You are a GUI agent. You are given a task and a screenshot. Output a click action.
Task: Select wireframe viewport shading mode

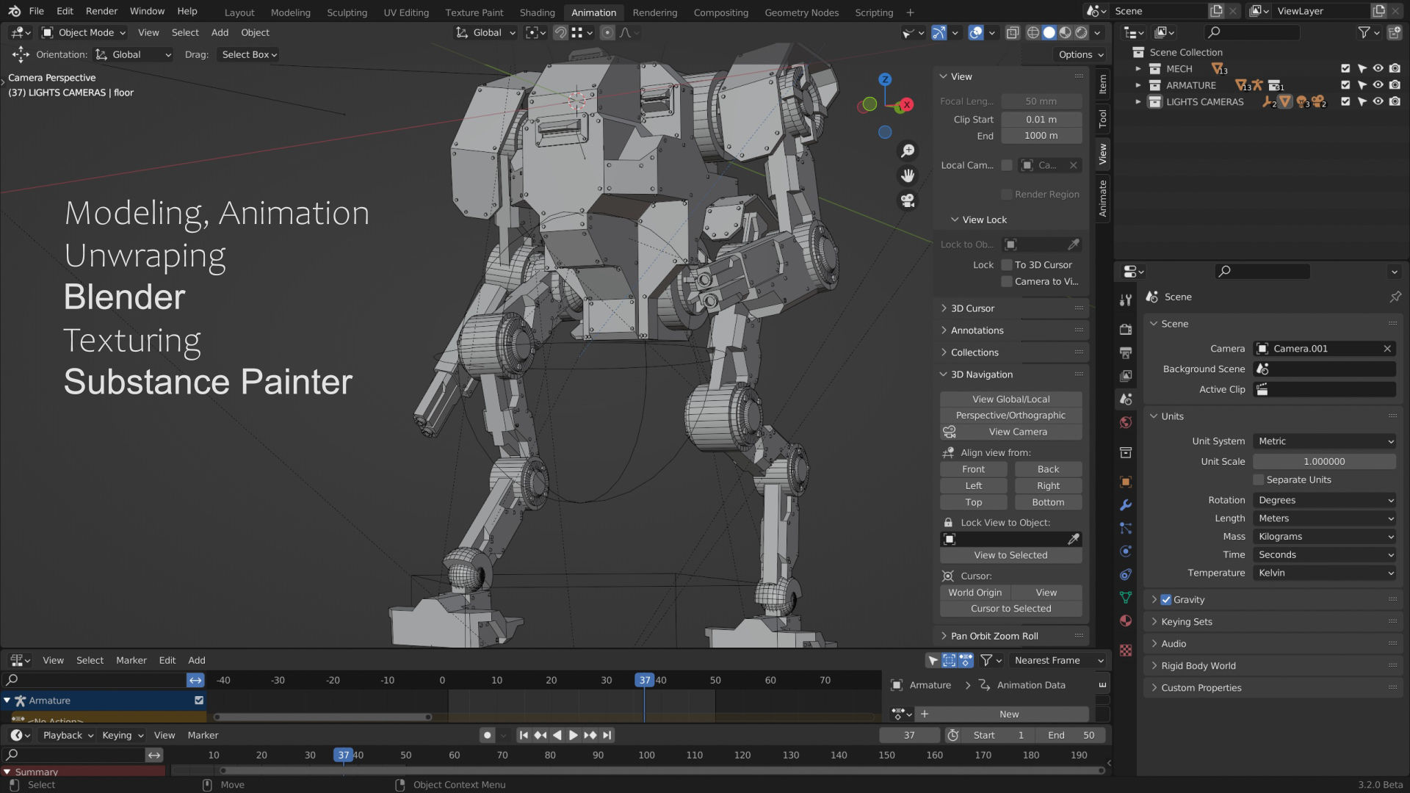pos(1033,32)
